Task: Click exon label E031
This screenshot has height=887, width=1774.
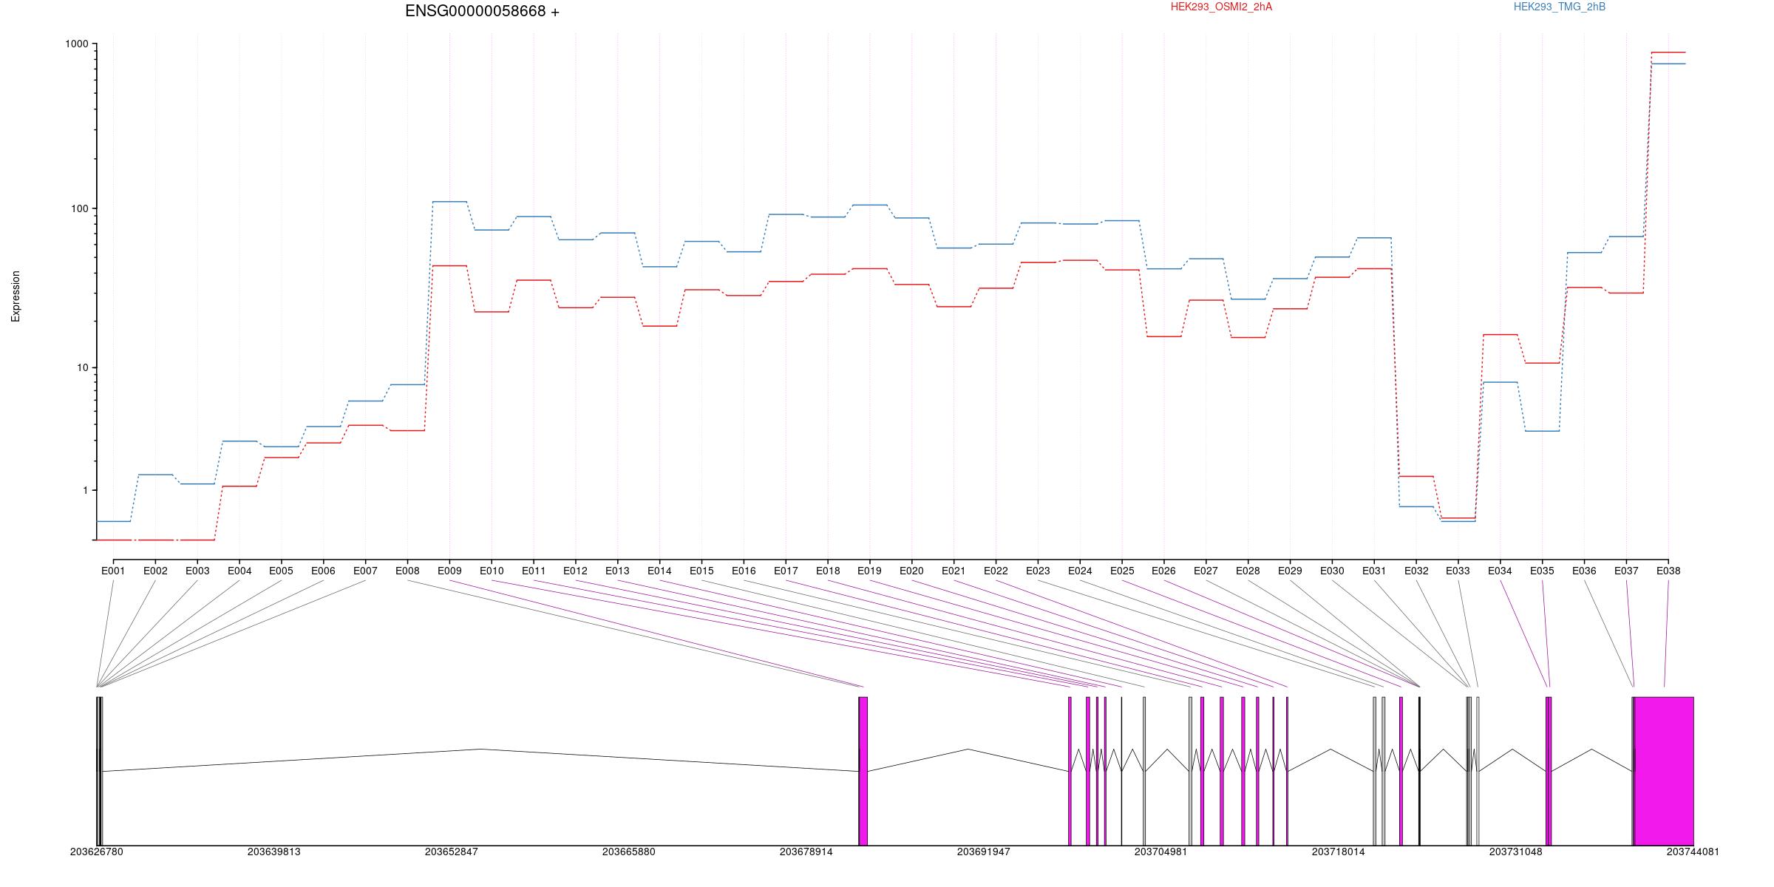Action: [1374, 571]
